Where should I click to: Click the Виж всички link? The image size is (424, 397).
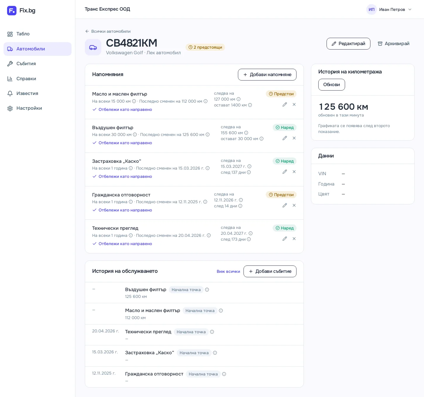(x=228, y=271)
